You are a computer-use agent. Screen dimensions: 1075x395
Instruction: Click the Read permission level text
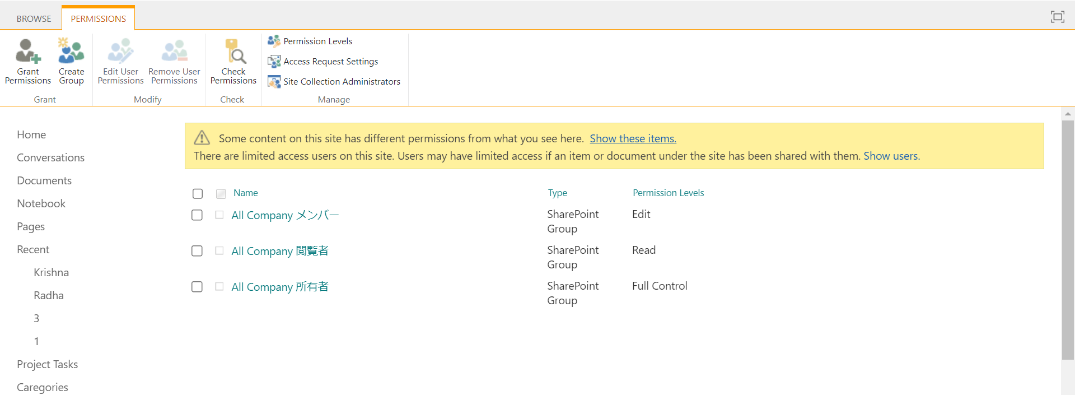point(644,250)
